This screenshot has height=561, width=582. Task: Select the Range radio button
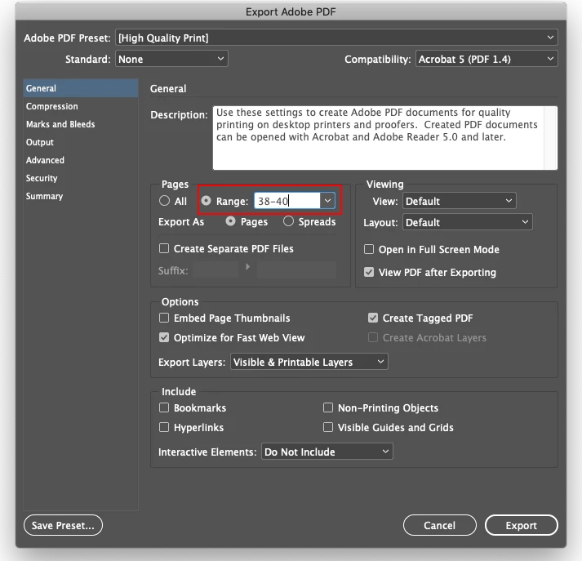206,201
